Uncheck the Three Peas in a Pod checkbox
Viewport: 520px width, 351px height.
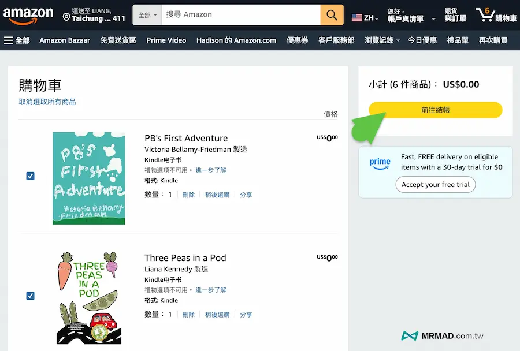[x=30, y=296]
